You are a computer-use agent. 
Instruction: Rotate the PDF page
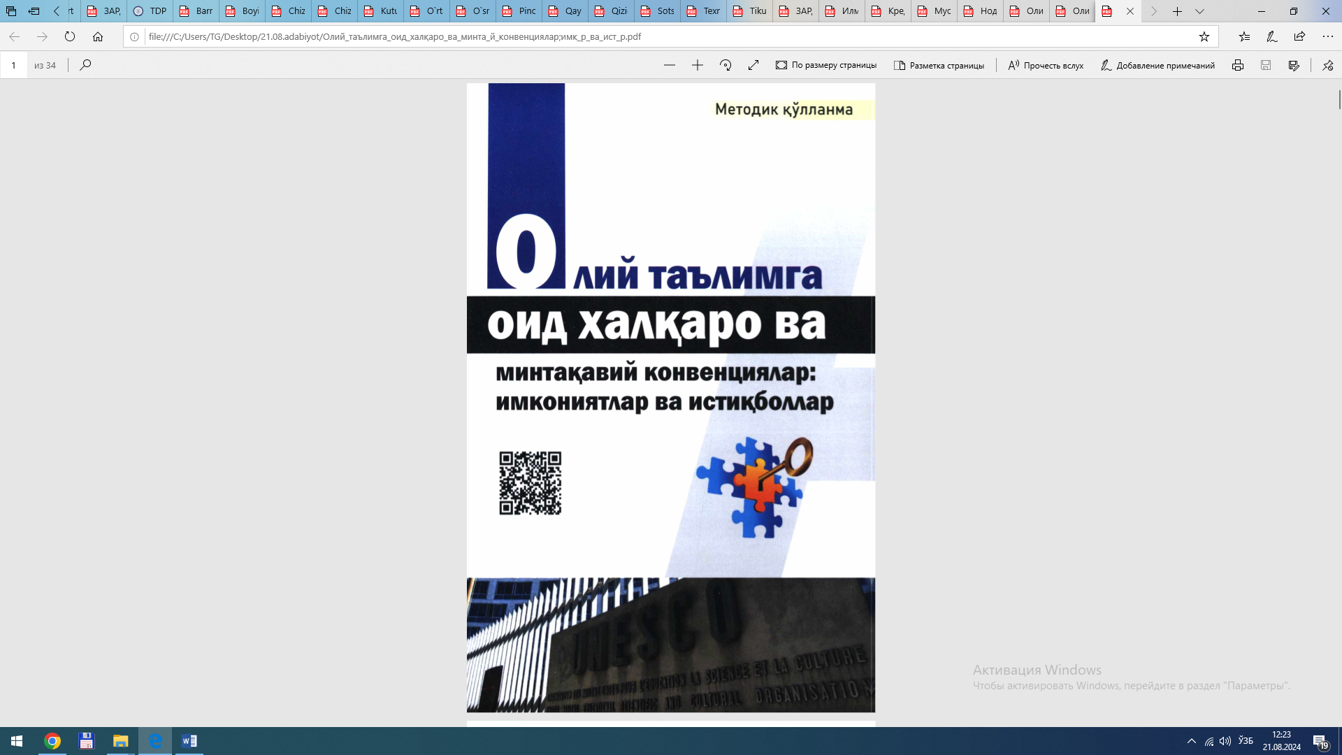[726, 65]
